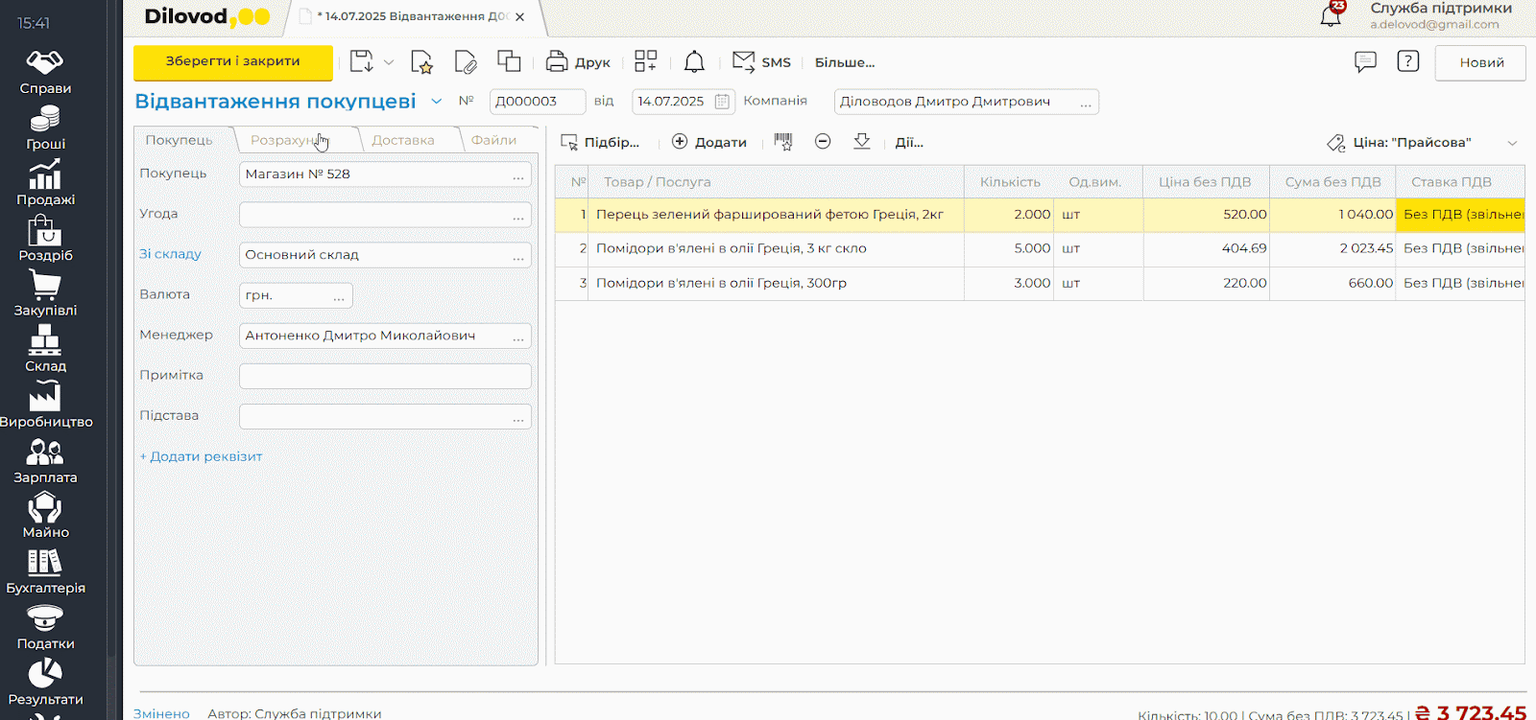Click the Друк printer icon
This screenshot has width=1536, height=720.
coord(557,62)
